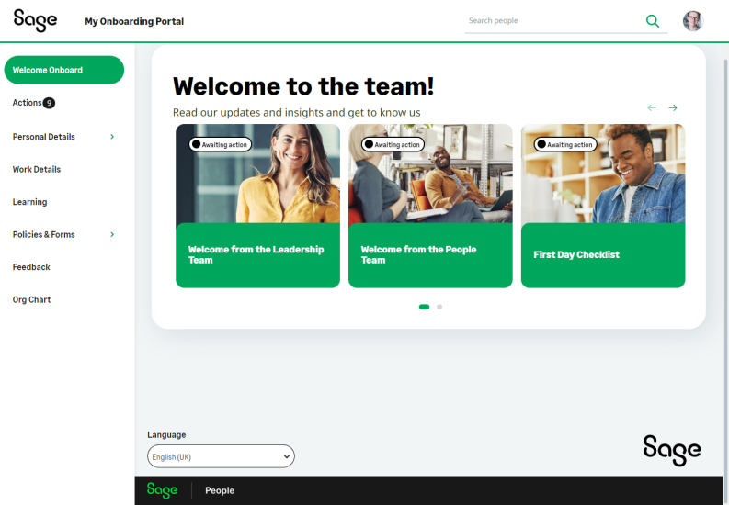Open the Language dropdown

point(221,456)
